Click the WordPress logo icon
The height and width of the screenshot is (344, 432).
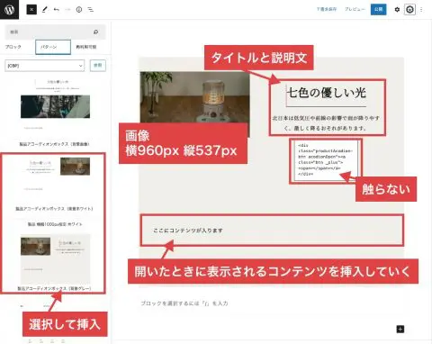point(9,10)
